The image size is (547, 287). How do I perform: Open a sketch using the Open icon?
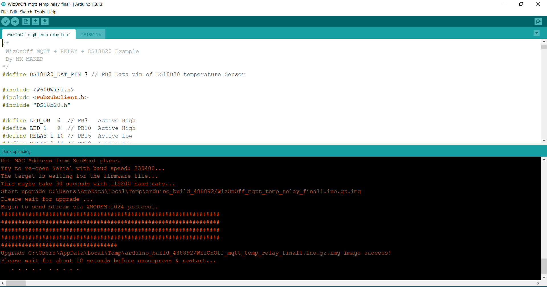click(35, 21)
